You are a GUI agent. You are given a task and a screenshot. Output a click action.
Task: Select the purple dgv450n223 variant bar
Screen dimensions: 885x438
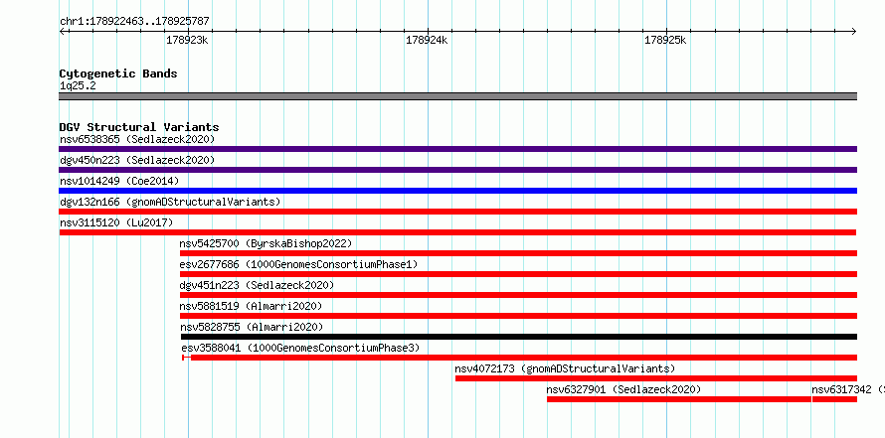click(x=457, y=170)
